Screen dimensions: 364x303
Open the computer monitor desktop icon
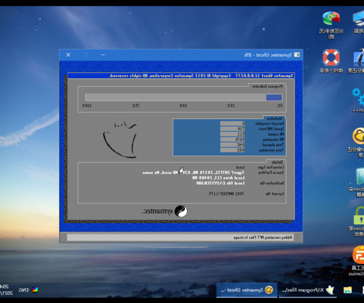pos(359,58)
